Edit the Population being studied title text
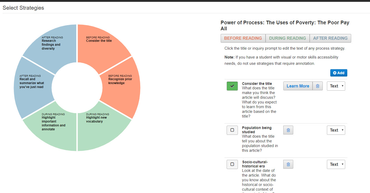Image resolution: width=370 pixels, height=193 pixels. click(257, 130)
